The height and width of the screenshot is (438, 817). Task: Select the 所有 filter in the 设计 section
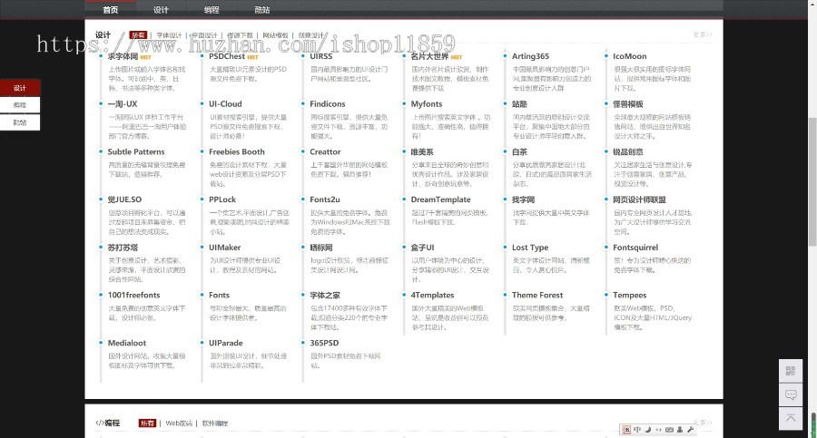click(x=138, y=34)
